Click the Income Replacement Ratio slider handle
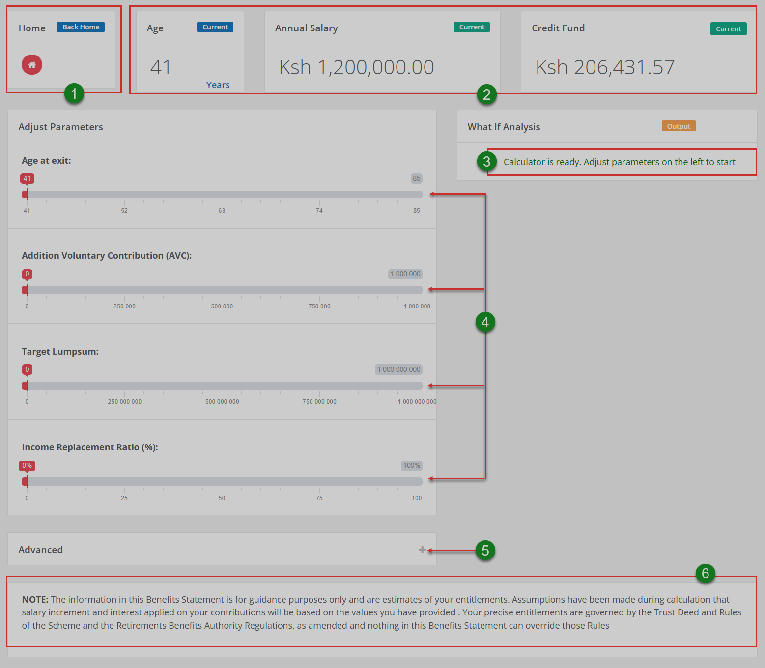 coord(26,481)
